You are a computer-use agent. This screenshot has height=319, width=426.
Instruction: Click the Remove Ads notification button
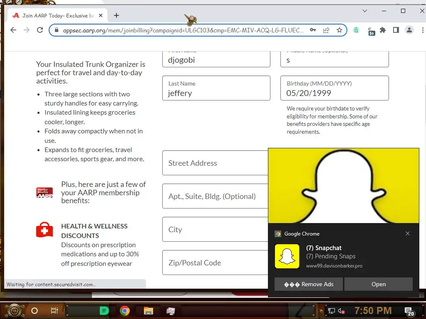click(308, 284)
